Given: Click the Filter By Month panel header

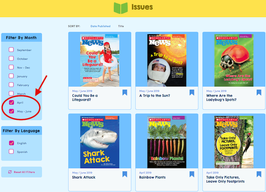Looking at the screenshot, I should click(x=21, y=37).
